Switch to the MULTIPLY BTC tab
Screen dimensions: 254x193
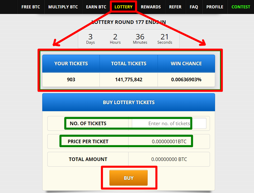tap(63, 7)
